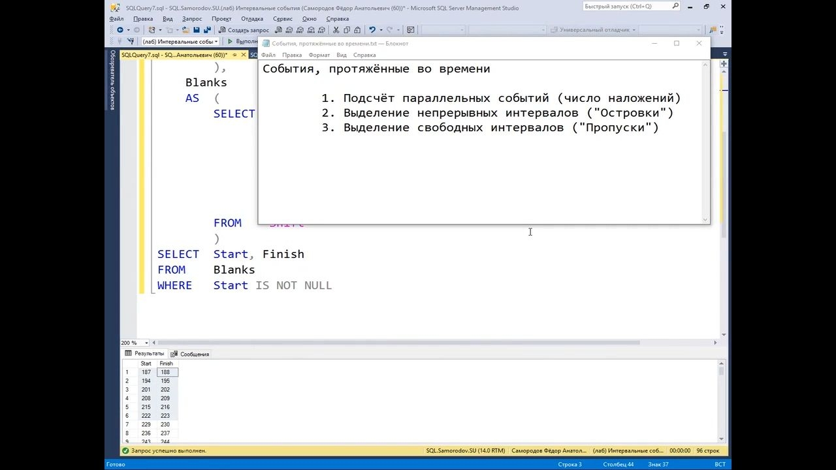The height and width of the screenshot is (470, 836).
Task: Click the Выполнить execute button
Action: coord(242,42)
